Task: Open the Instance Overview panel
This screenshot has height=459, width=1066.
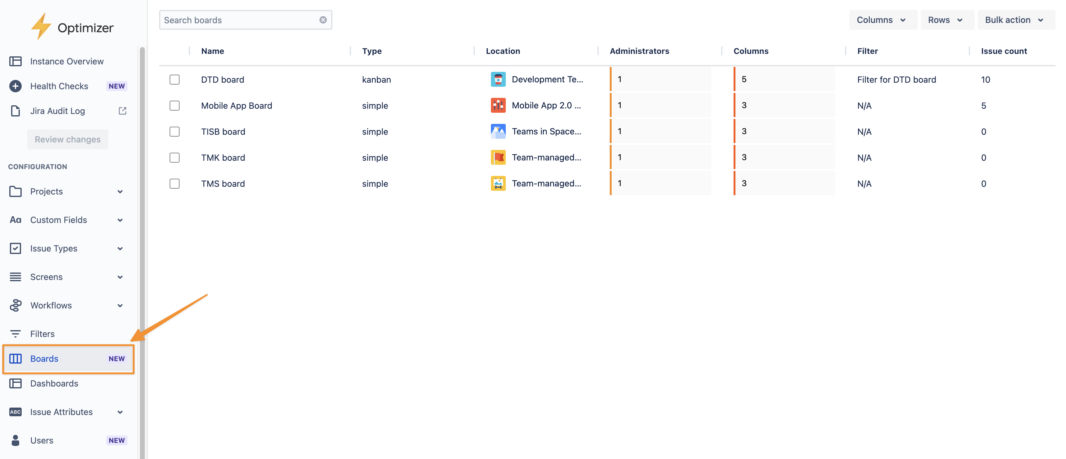Action: [x=67, y=61]
